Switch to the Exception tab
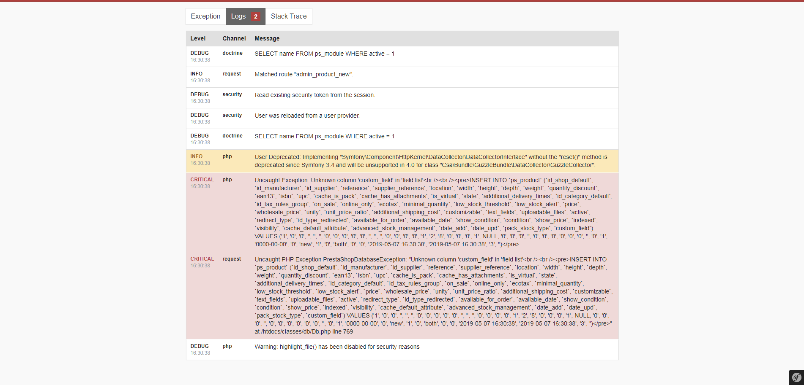This screenshot has width=804, height=385. (x=205, y=16)
